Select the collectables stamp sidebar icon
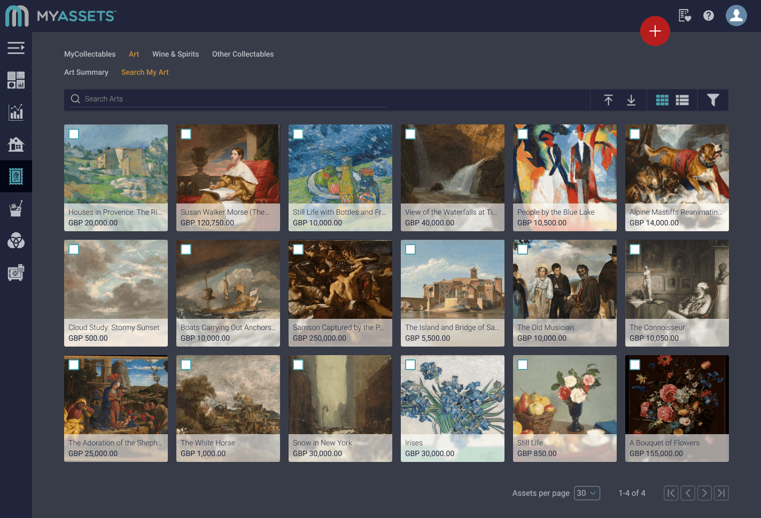Screen dimensions: 761x518 click(x=16, y=176)
